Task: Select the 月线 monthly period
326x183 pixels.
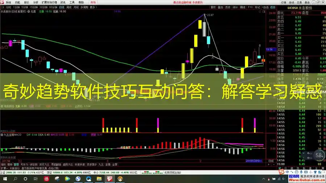Action: pyautogui.click(x=76, y=7)
